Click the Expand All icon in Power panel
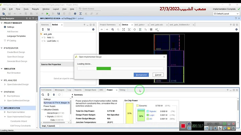The width and height of the screenshot is (241, 135). [54, 95]
